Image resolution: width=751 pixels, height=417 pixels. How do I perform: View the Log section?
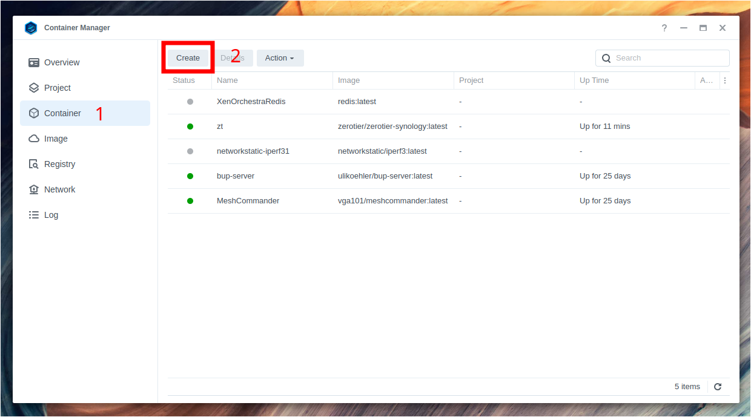(x=51, y=215)
